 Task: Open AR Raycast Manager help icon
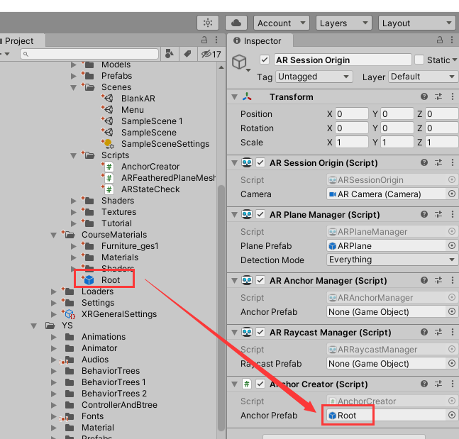(x=424, y=332)
